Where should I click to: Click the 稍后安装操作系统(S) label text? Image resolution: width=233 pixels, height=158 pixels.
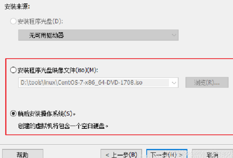(47, 114)
